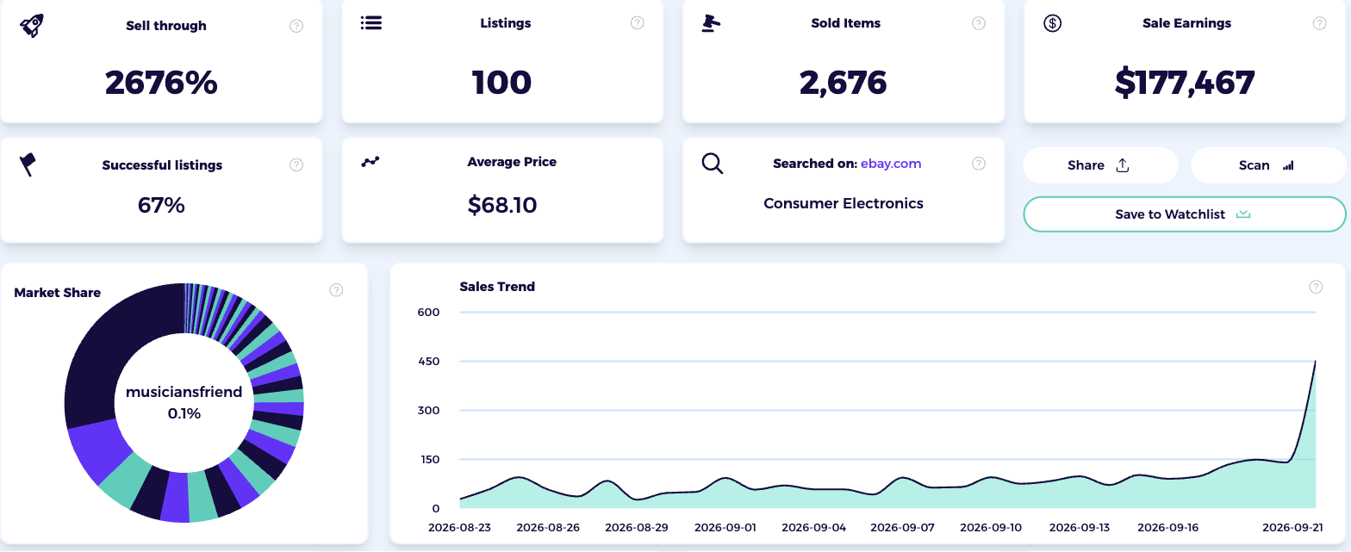This screenshot has height=552, width=1351.
Task: Click the 450 y-axis label
Action: click(x=428, y=361)
